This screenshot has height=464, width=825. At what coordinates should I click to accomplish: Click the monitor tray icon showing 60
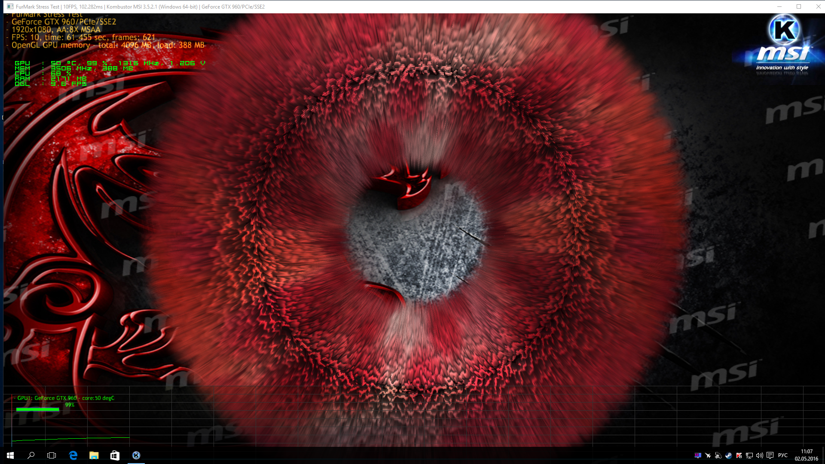click(x=697, y=455)
